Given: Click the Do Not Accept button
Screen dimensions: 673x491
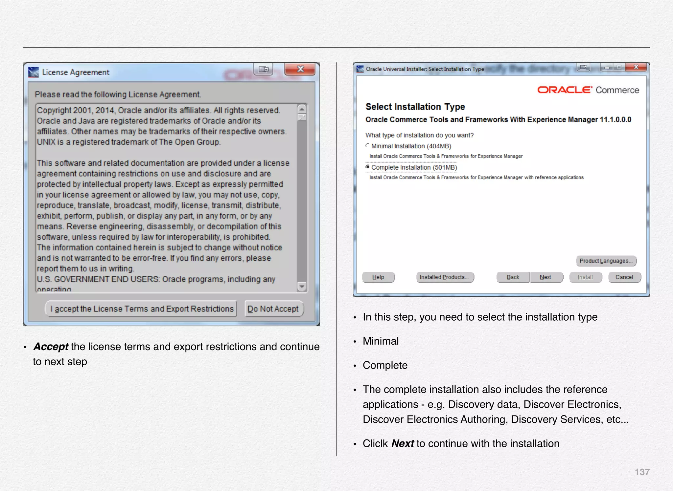Looking at the screenshot, I should coord(274,309).
